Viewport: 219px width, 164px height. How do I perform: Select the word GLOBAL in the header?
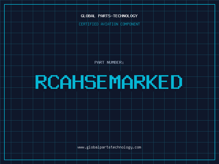pyautogui.click(x=88, y=16)
